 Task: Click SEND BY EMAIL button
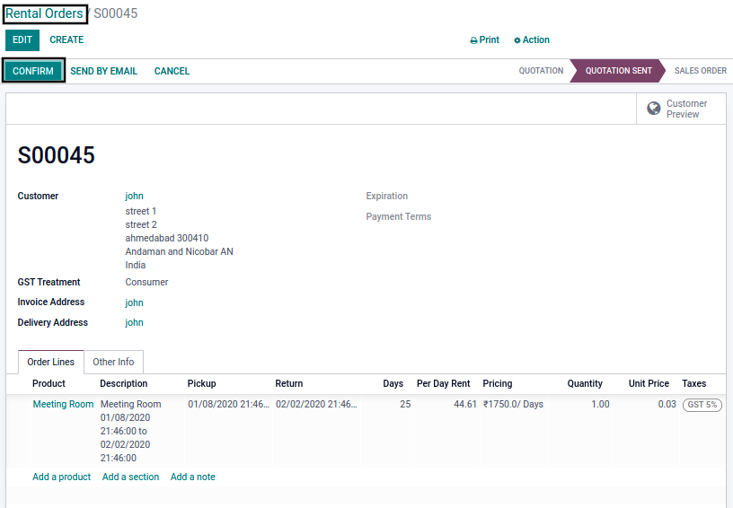click(x=104, y=71)
